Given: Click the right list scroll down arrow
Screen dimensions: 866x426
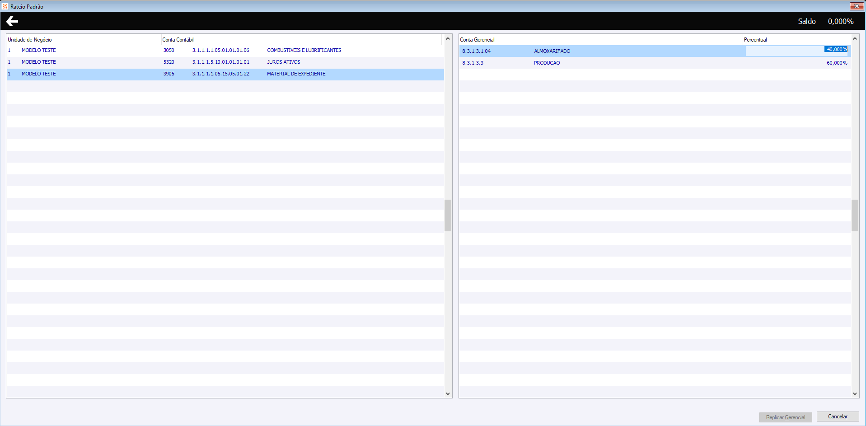Looking at the screenshot, I should [x=855, y=394].
